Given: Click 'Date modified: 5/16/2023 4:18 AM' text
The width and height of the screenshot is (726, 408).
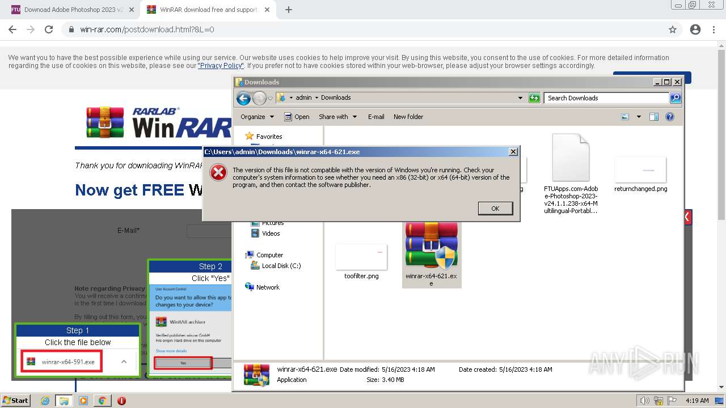Looking at the screenshot, I should click(387, 369).
